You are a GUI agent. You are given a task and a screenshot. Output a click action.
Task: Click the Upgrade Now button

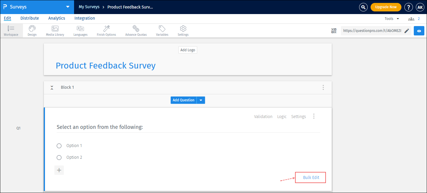coord(386,7)
